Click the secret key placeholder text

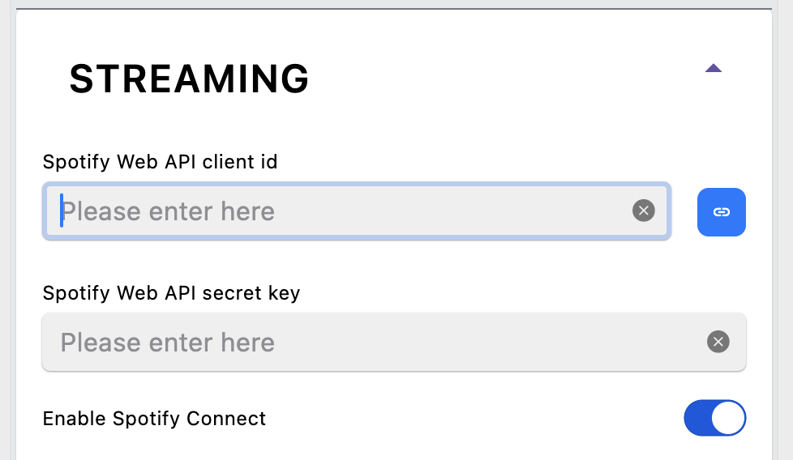click(168, 342)
